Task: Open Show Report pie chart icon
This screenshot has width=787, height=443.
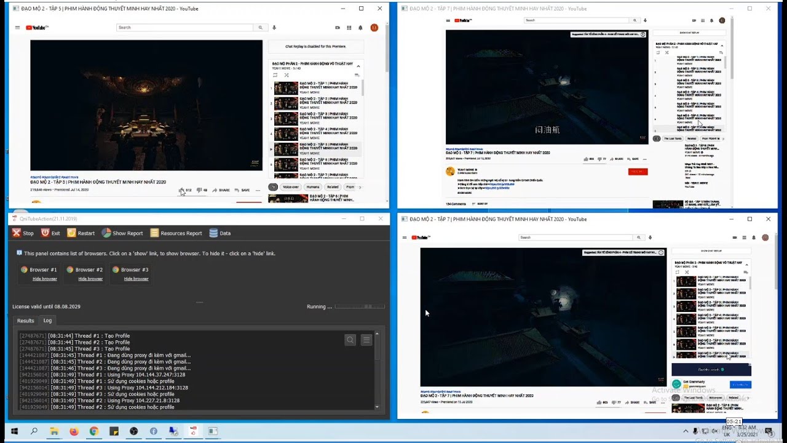Action: point(106,233)
